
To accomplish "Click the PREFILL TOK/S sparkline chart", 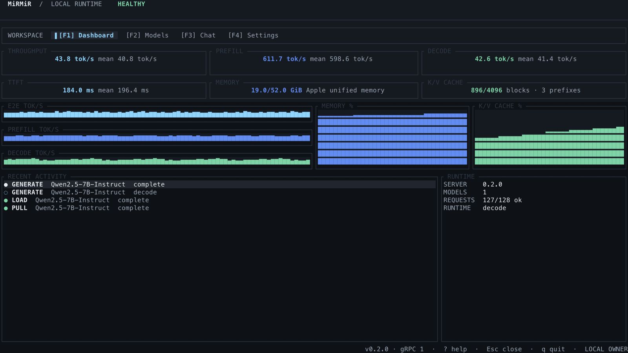I will click(x=157, y=138).
